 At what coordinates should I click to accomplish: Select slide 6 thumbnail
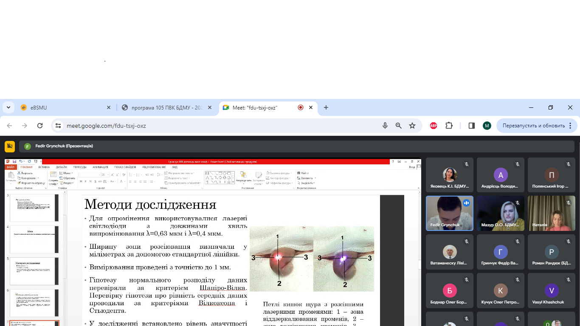34,303
